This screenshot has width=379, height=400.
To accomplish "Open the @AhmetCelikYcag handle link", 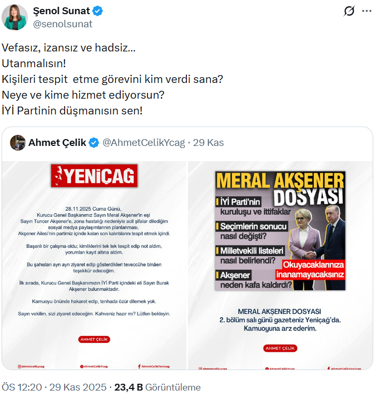I will point(144,143).
